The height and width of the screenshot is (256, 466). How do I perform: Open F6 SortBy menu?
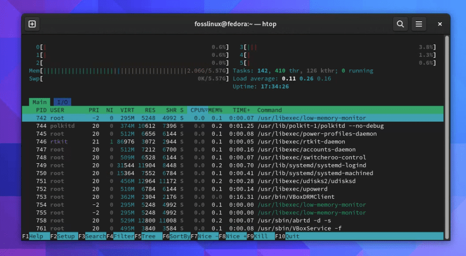pyautogui.click(x=176, y=237)
